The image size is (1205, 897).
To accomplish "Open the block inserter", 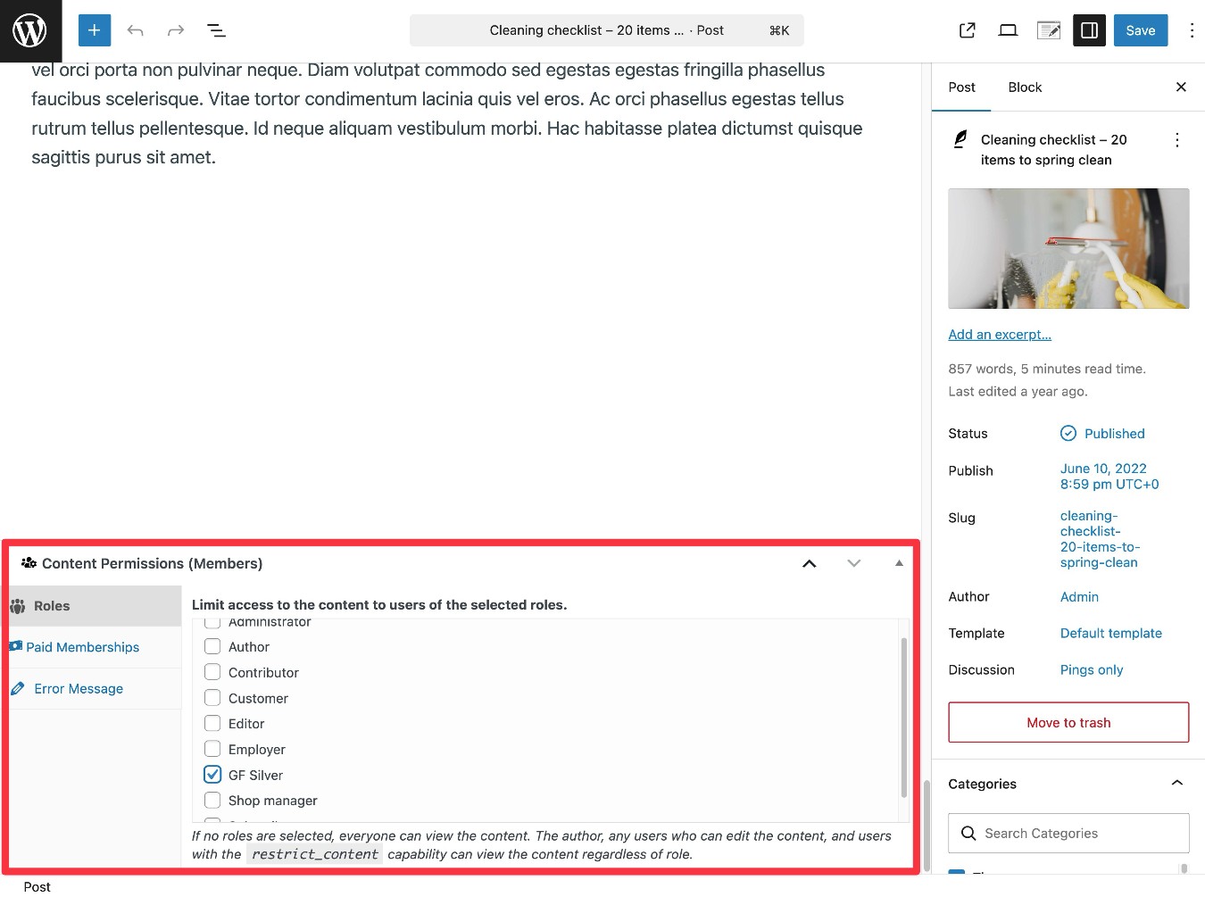I will [94, 29].
